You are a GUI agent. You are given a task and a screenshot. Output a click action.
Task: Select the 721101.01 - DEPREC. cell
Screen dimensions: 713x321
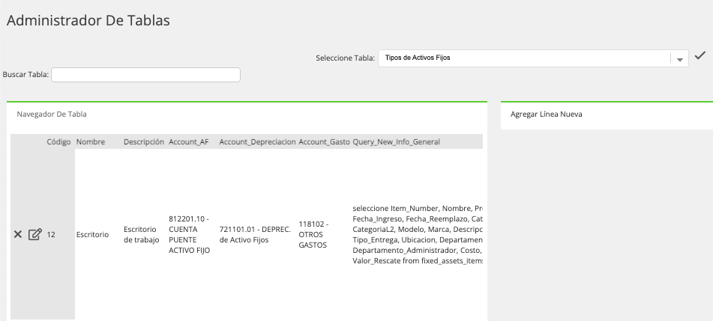[255, 235]
